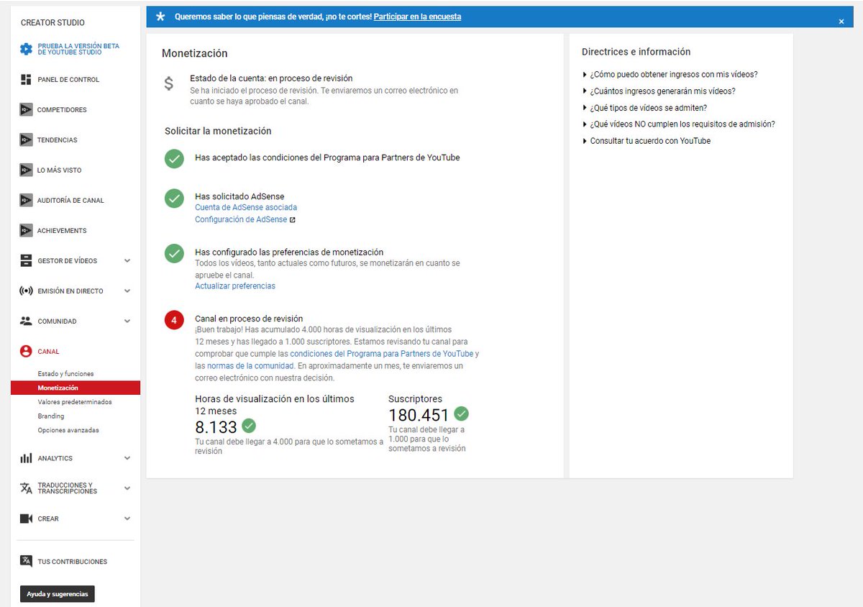This screenshot has width=863, height=607.
Task: Click the Panel de Control dashboard icon
Action: [26, 80]
